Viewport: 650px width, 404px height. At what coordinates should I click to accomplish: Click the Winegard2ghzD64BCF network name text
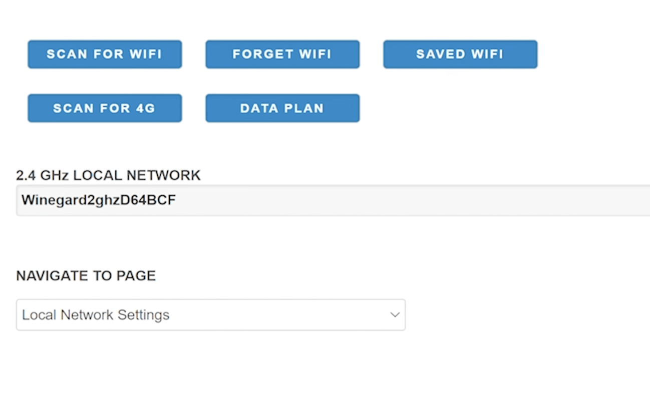[x=99, y=200]
